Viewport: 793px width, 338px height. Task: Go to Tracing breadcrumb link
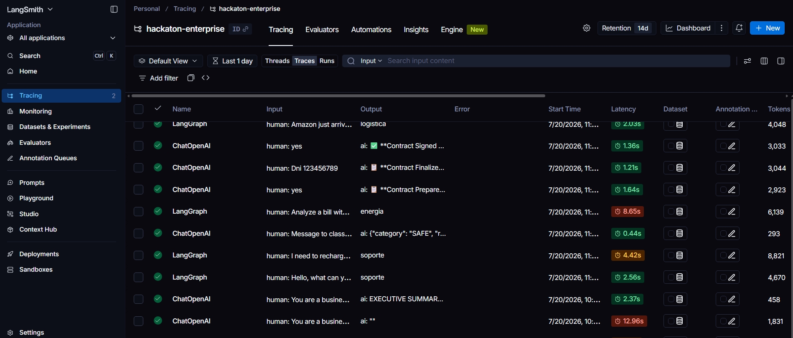click(x=185, y=9)
